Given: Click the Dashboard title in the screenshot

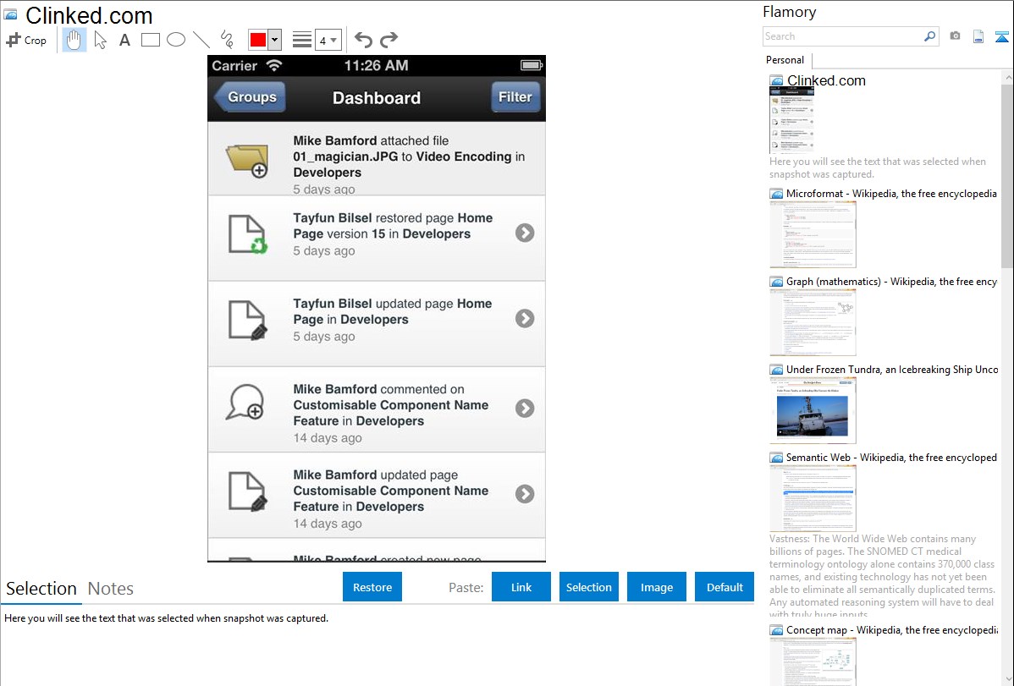Looking at the screenshot, I should [x=377, y=97].
